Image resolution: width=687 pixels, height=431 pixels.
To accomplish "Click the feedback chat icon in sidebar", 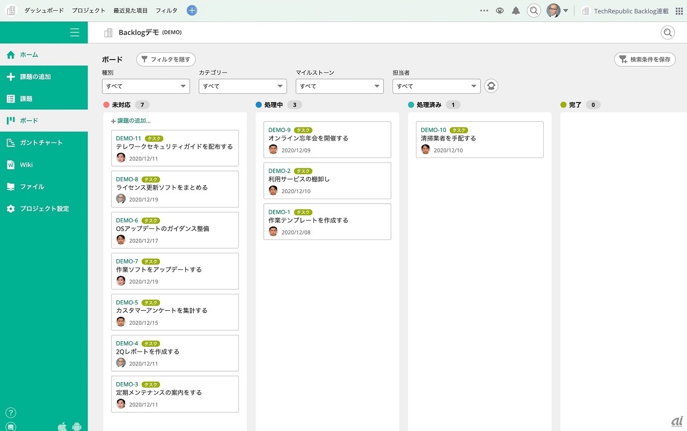I will tap(11, 427).
